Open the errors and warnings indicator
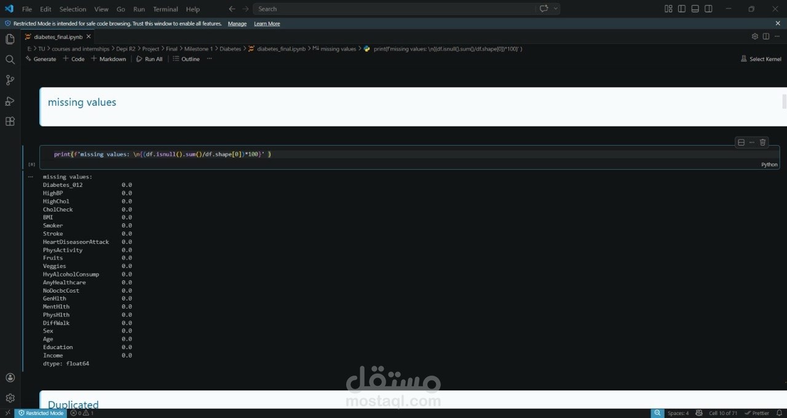The width and height of the screenshot is (787, 418). coord(82,413)
